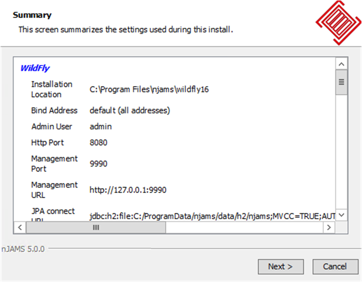This screenshot has width=362, height=282.
Task: Click the 9990 port value
Action: [98, 164]
